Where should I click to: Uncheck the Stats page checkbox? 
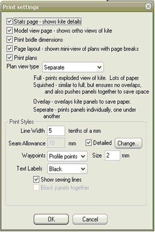tap(9, 21)
